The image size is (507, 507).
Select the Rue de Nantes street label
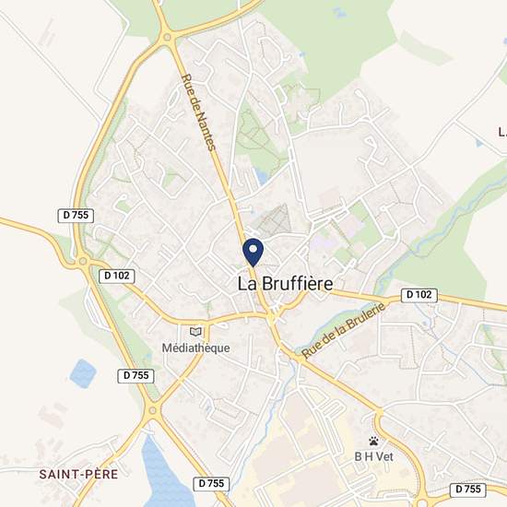(198, 112)
